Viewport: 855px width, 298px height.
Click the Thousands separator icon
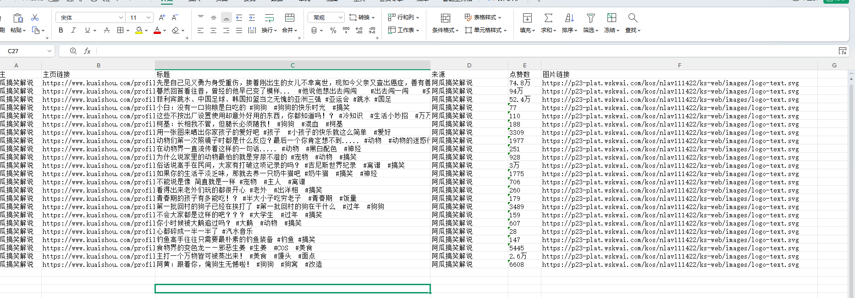click(346, 30)
